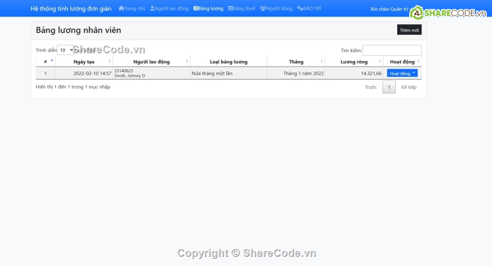Expand the blue Hoạt động row dropdown

point(402,73)
